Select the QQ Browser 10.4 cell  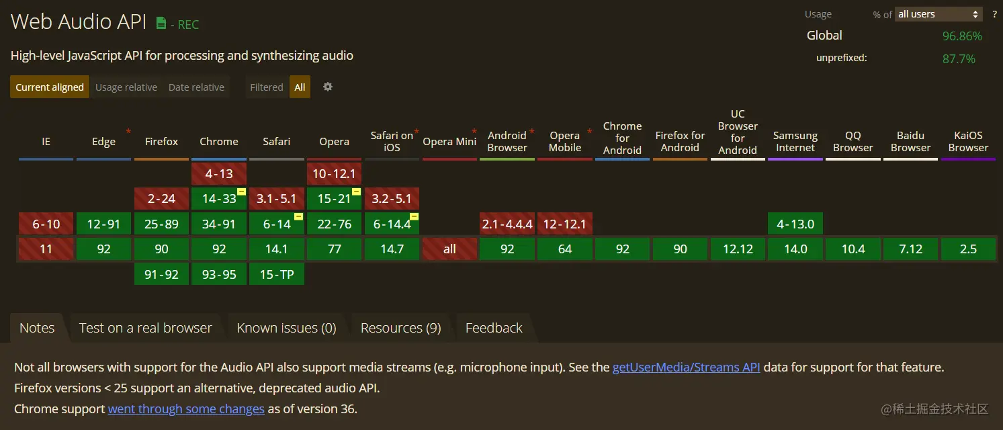[x=853, y=249]
